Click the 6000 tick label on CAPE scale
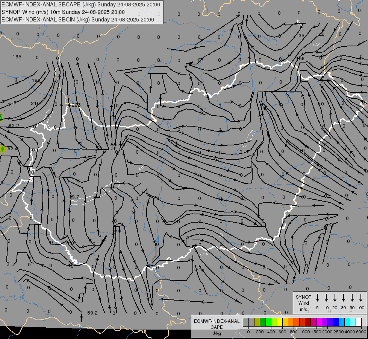The width and height of the screenshot is (368, 339). pos(361,332)
